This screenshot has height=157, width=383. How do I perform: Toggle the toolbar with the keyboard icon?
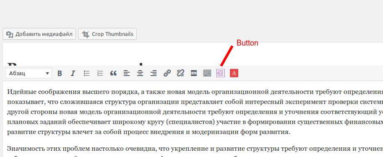point(207,73)
